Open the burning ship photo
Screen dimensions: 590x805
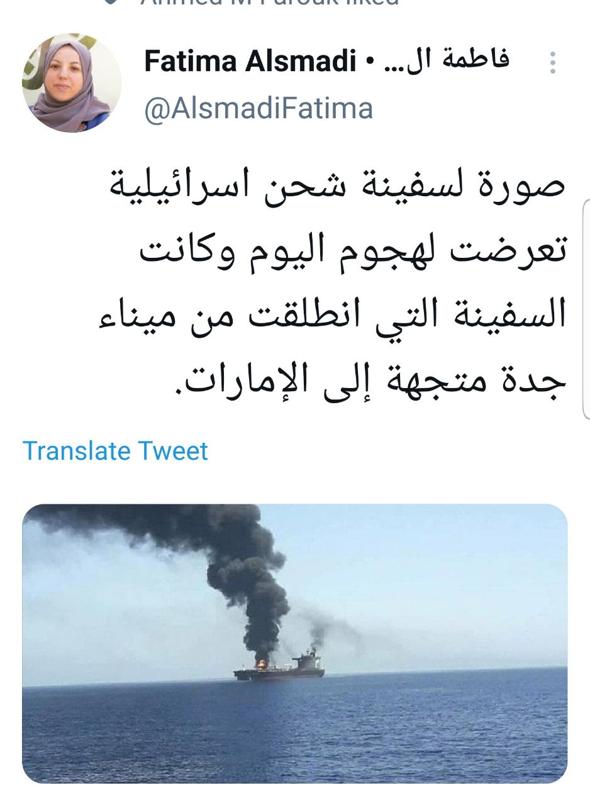pyautogui.click(x=294, y=643)
